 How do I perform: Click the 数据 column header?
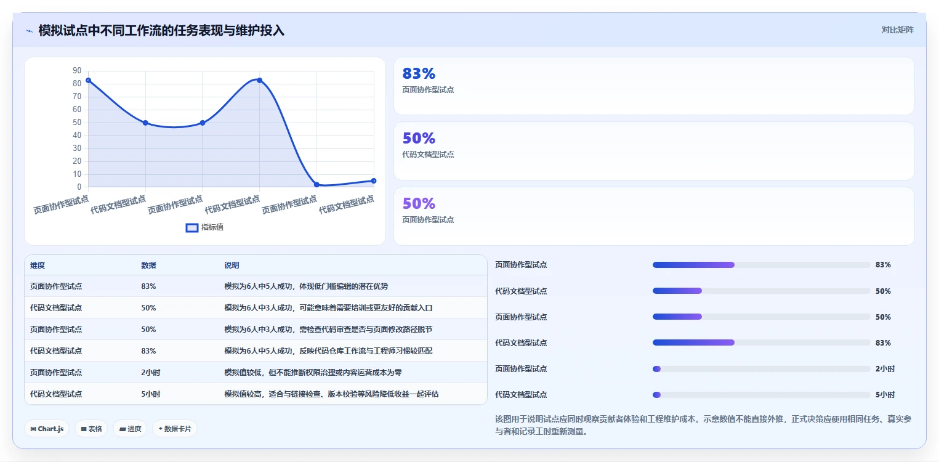148,265
